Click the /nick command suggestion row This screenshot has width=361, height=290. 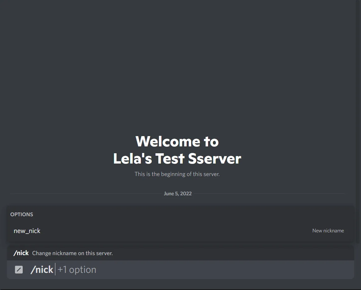coord(180,253)
